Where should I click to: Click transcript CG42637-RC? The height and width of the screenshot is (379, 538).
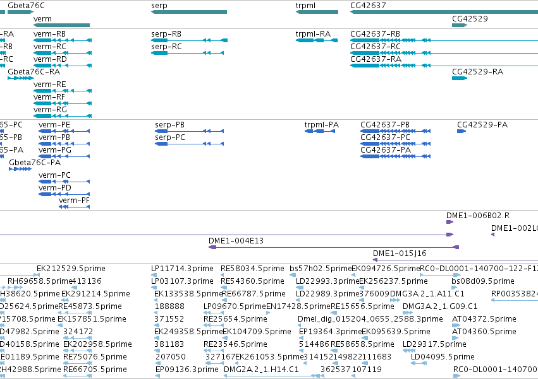click(x=376, y=47)
